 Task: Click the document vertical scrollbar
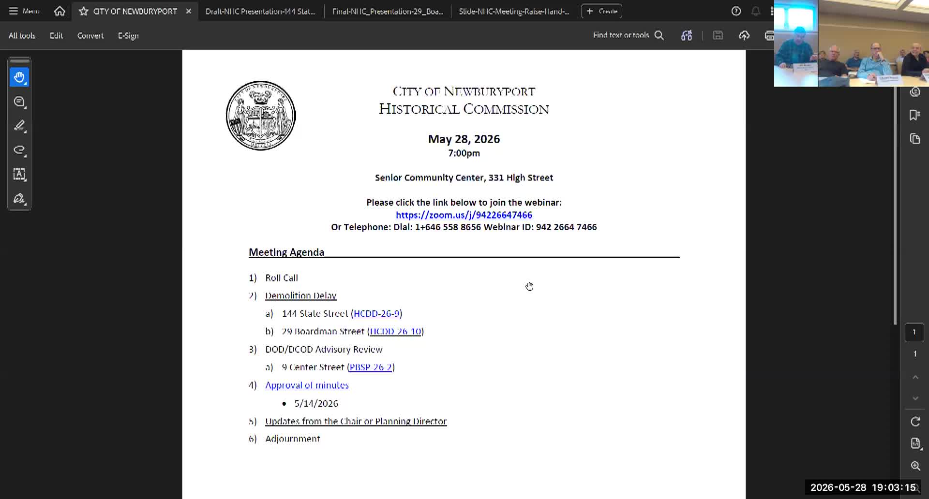click(x=895, y=205)
